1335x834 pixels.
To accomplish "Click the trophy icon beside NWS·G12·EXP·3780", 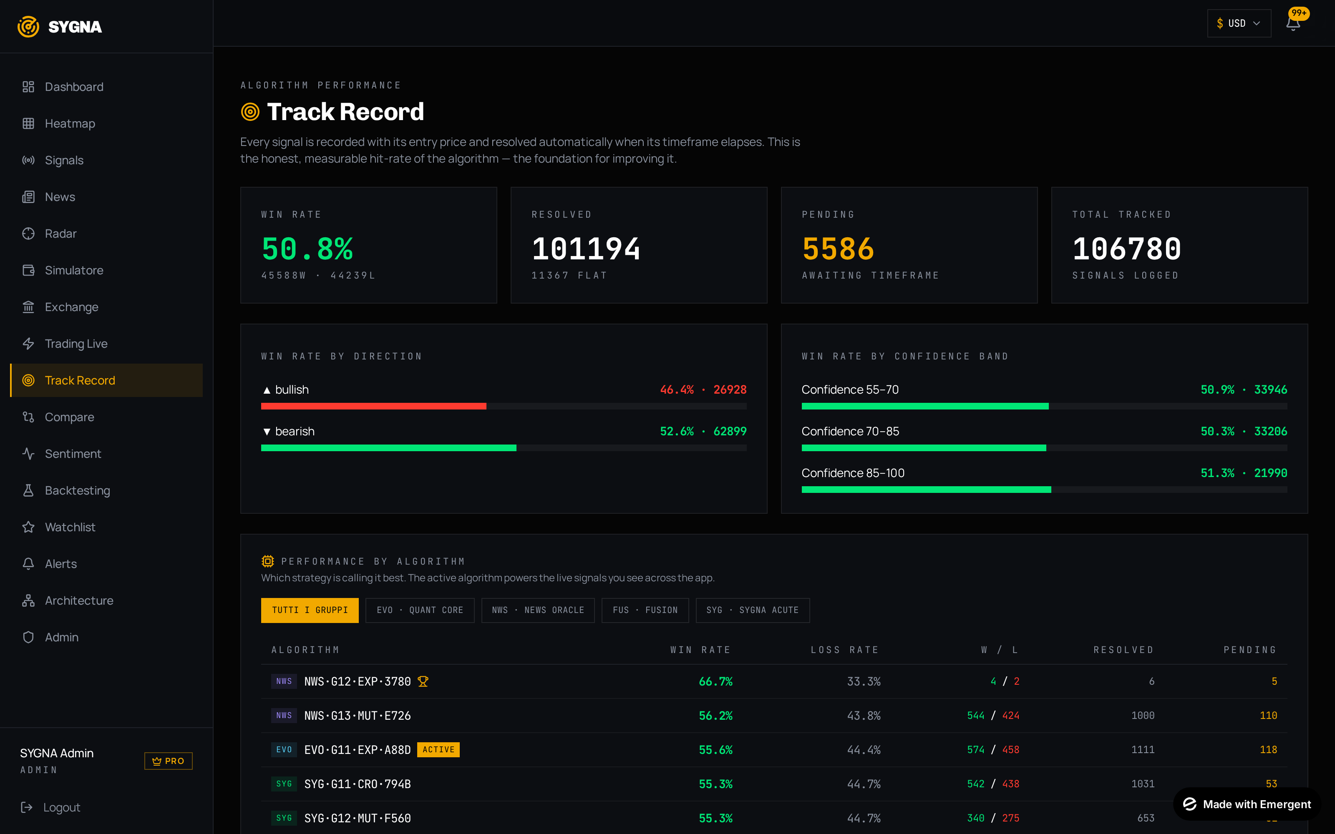I will click(423, 681).
